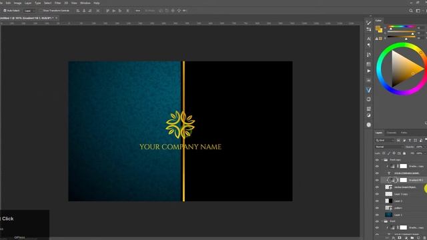Hide the Layer 3 copy layer
This screenshot has width=427, height=240.
coord(377,194)
